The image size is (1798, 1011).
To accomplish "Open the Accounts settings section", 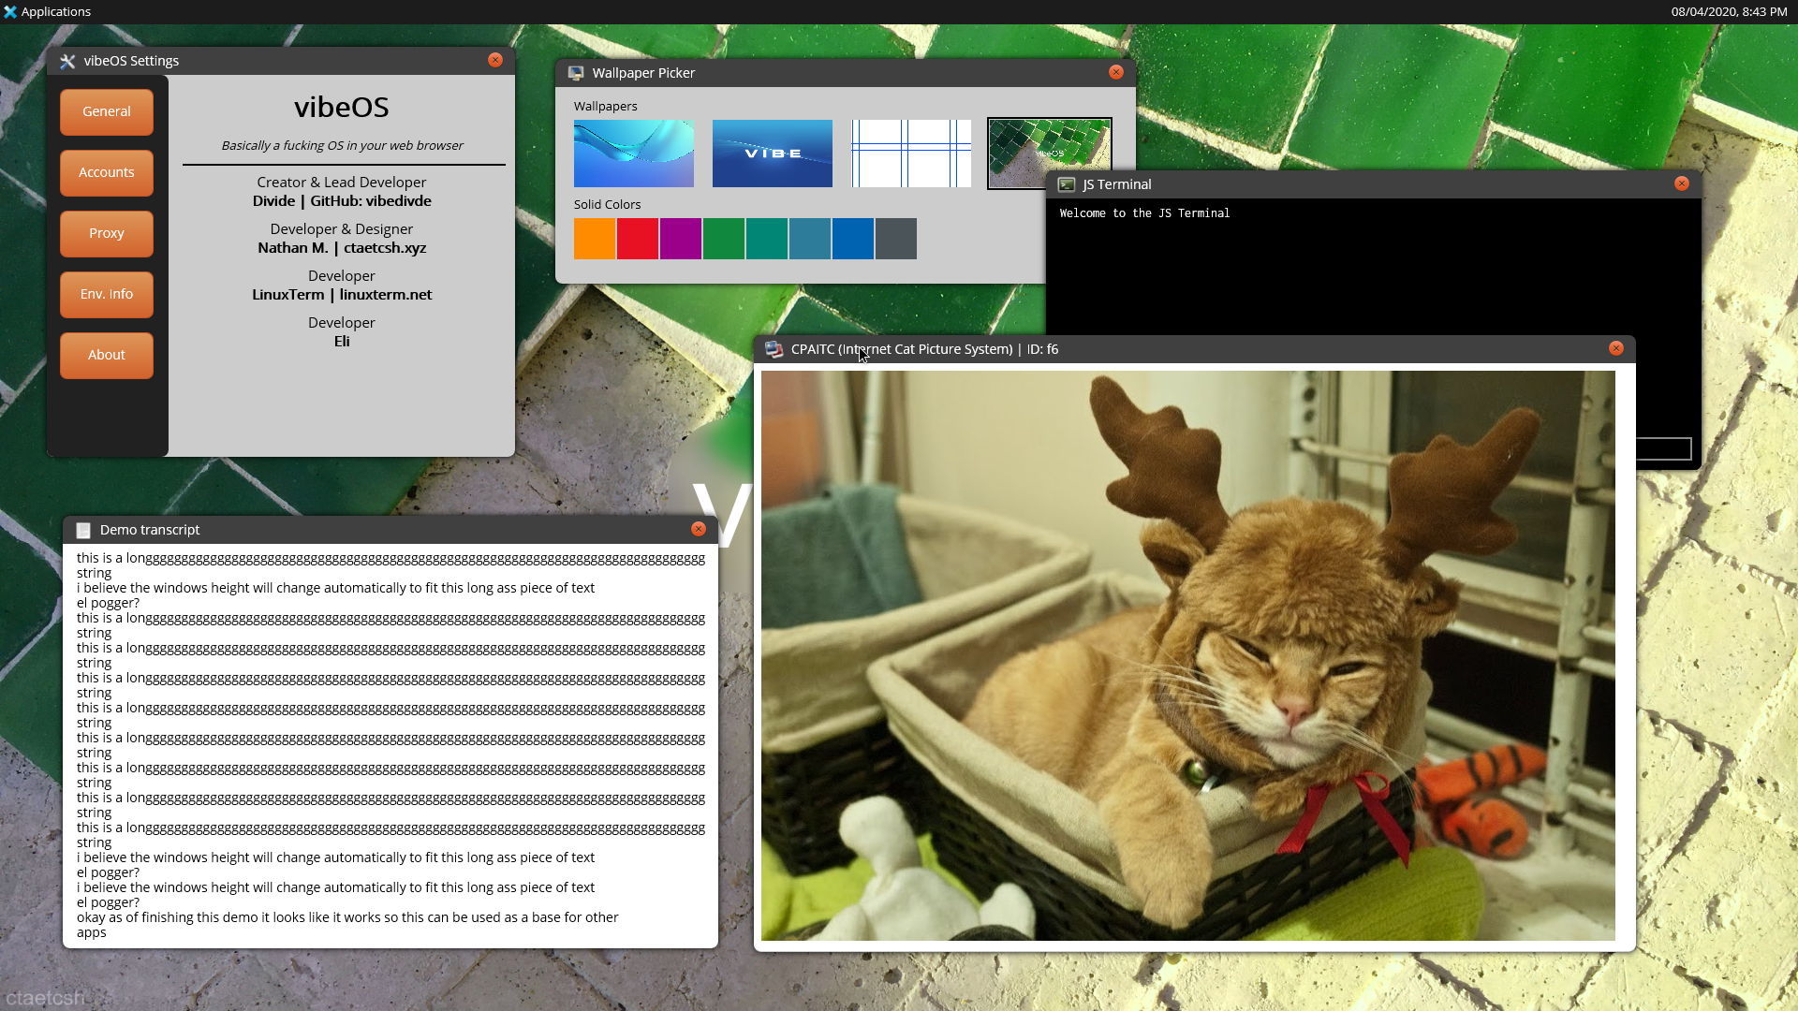I will click(x=107, y=172).
